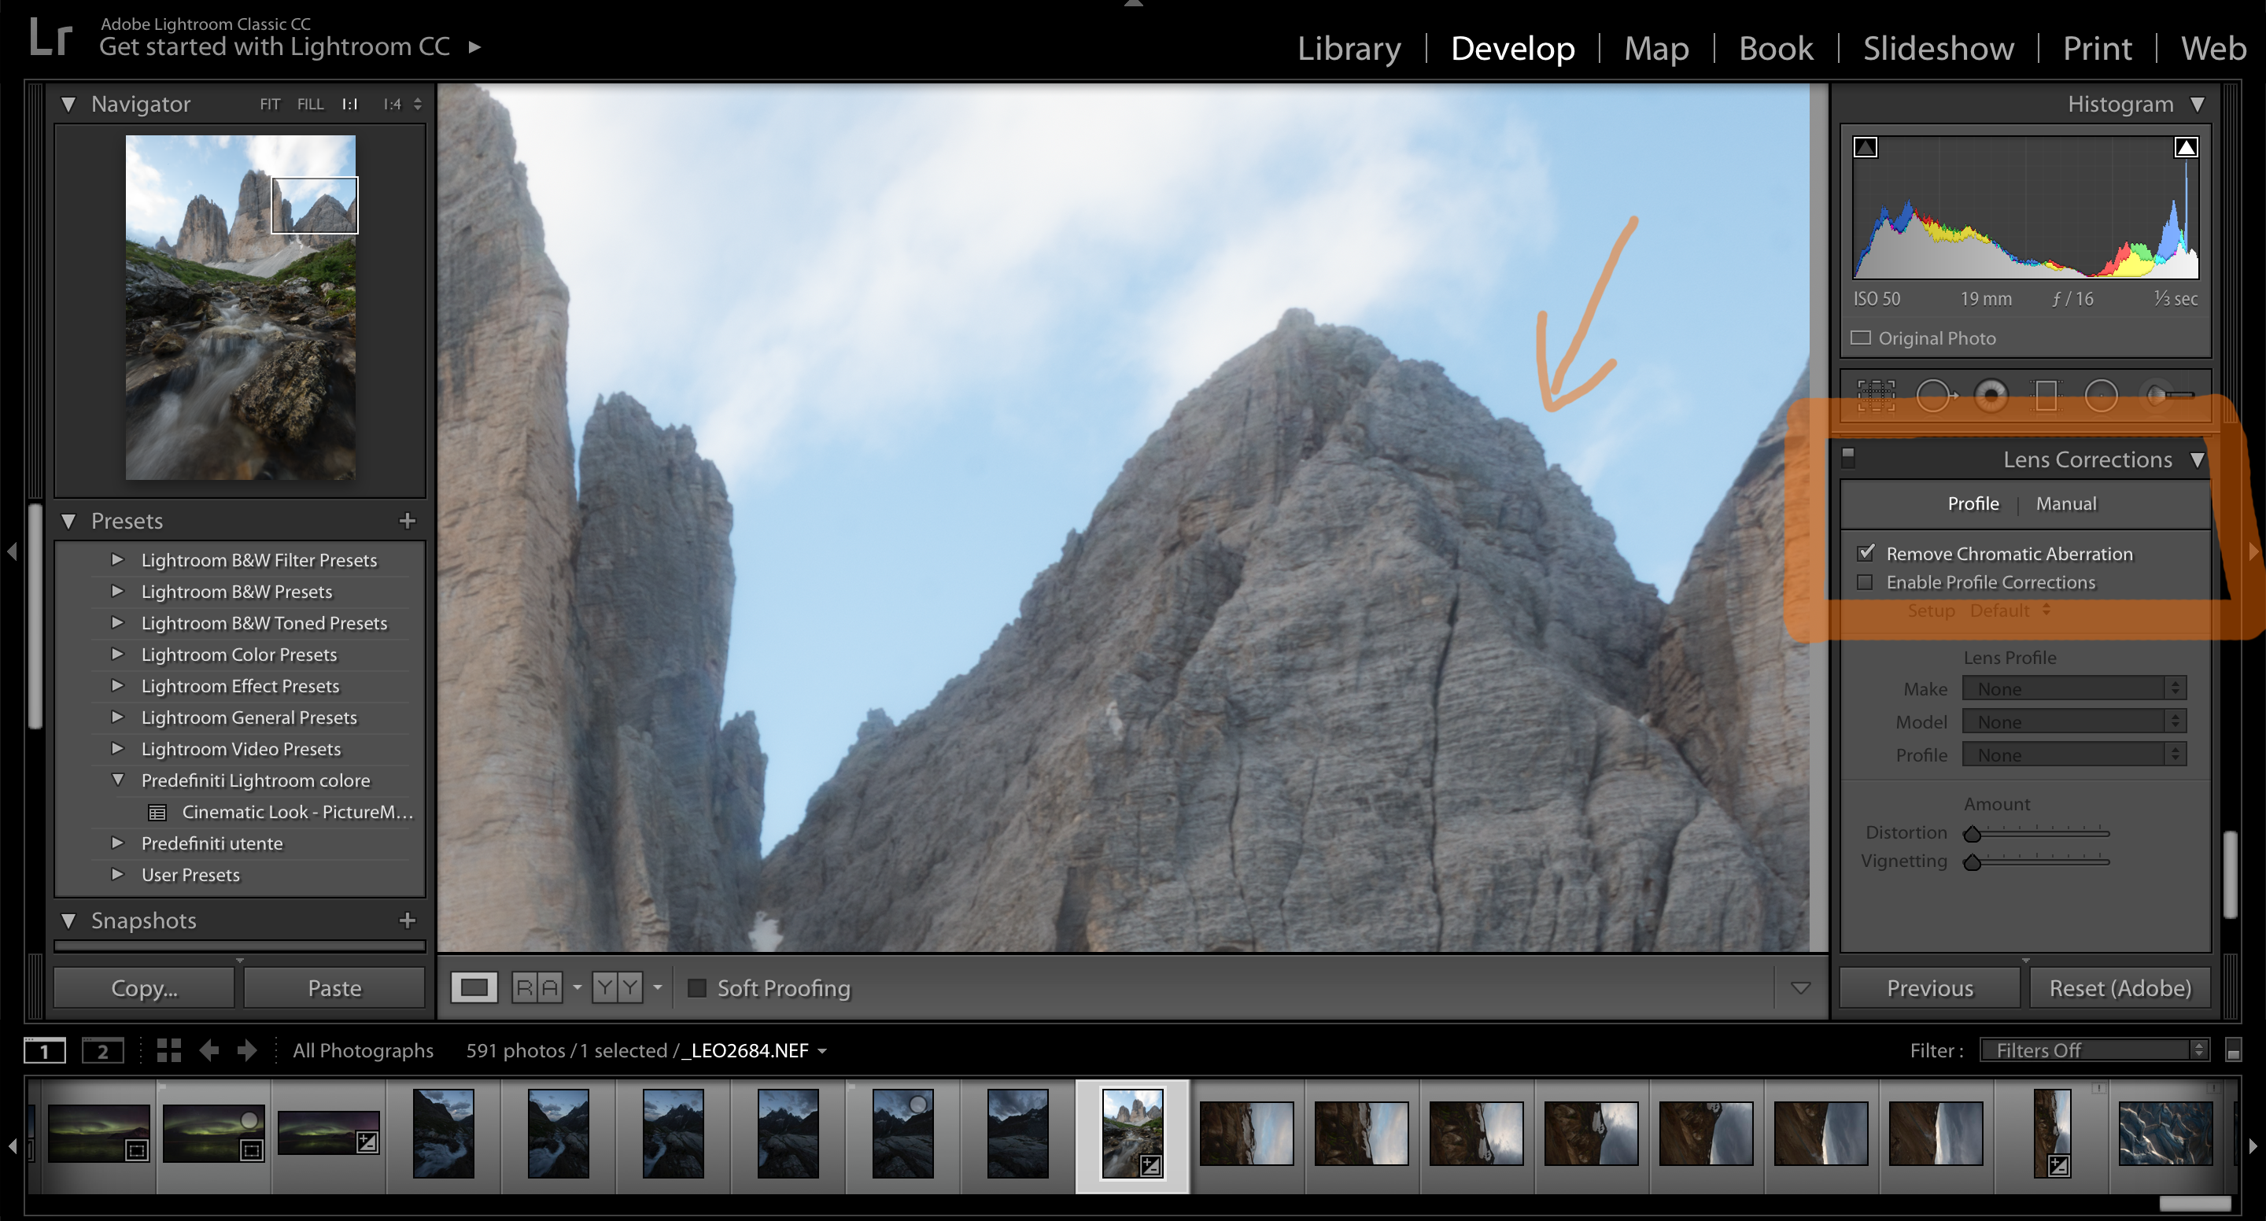Screen dimensions: 2266x1221
Task: Uncheck Remove Chromatic Aberration
Action: tap(1866, 552)
